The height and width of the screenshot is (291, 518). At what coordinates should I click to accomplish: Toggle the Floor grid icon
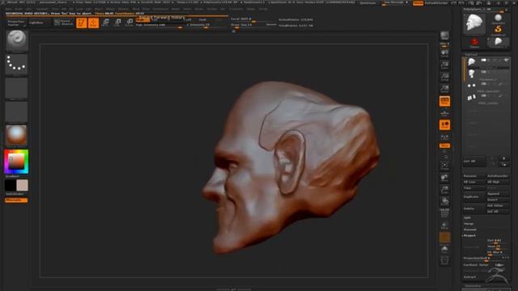click(x=444, y=113)
